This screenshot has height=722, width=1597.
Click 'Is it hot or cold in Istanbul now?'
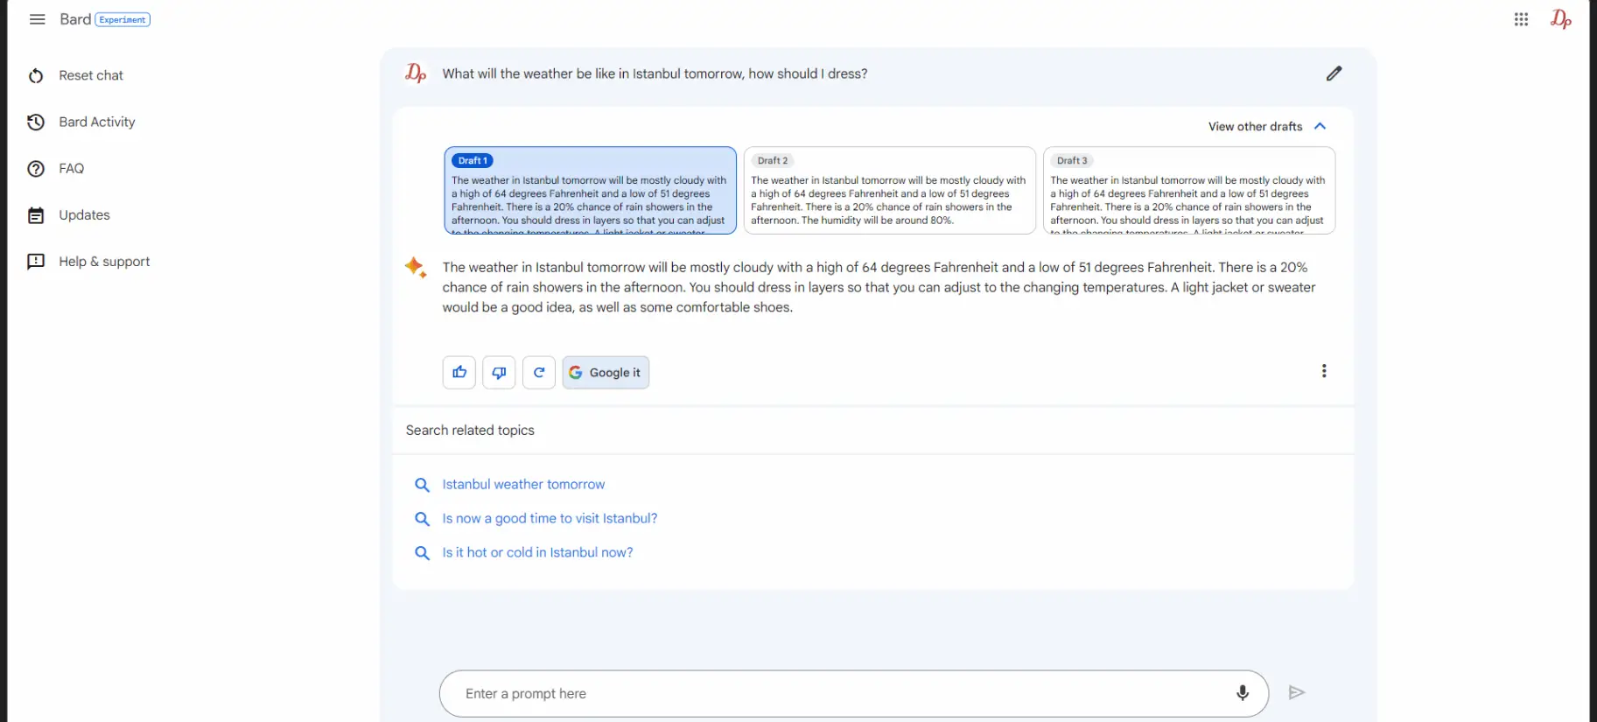[537, 552]
